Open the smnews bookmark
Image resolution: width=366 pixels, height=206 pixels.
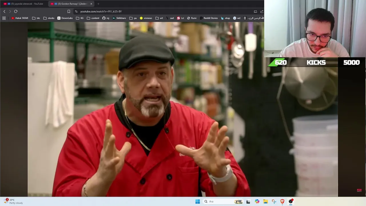(x=146, y=18)
